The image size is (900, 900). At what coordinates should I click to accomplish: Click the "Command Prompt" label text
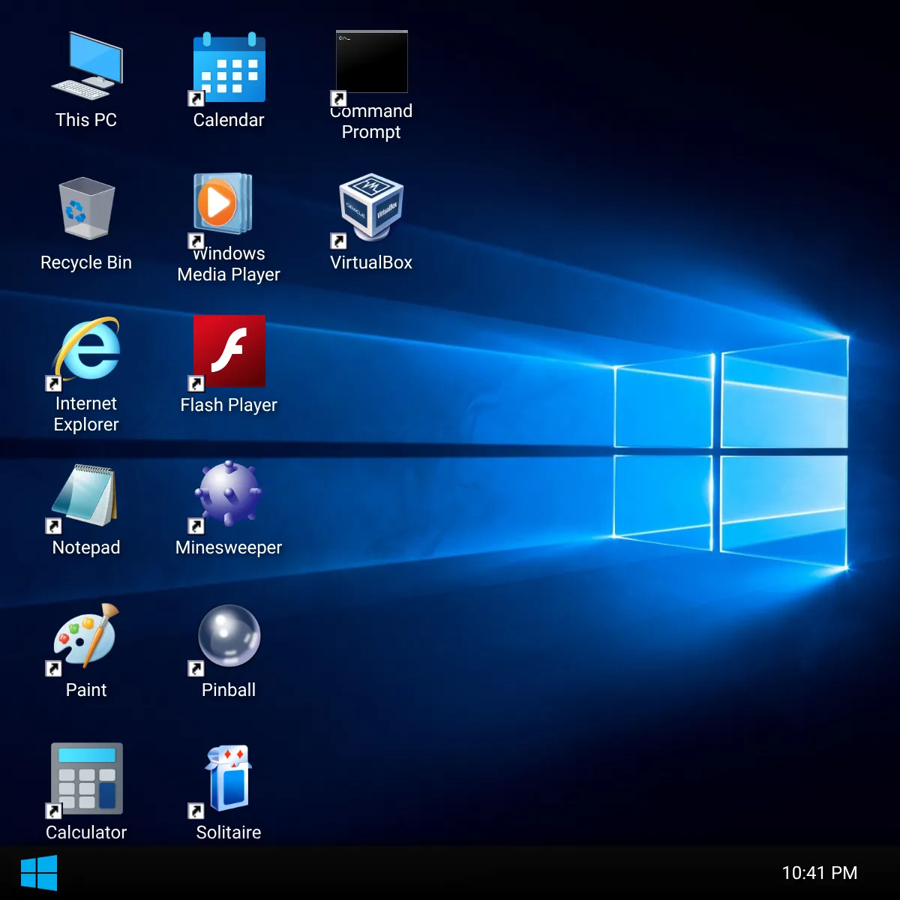click(x=371, y=121)
